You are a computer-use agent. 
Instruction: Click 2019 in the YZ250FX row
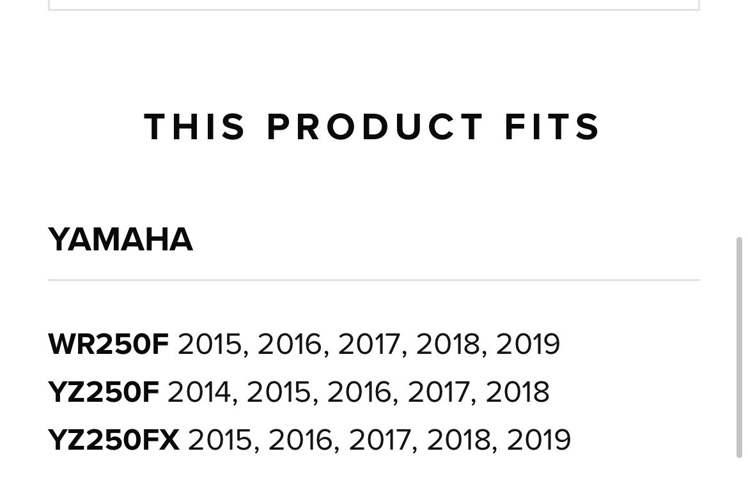(539, 440)
